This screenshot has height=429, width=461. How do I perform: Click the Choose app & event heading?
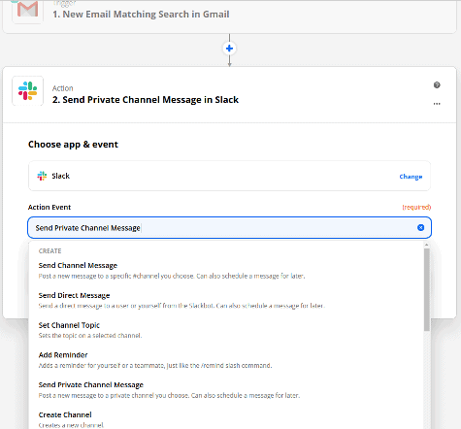pyautogui.click(x=73, y=145)
